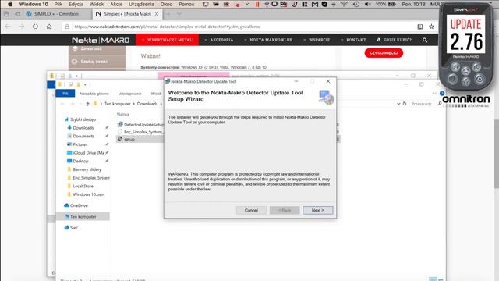Click the volume icon in menu bar
This screenshot has width=499, height=281.
point(367,4)
